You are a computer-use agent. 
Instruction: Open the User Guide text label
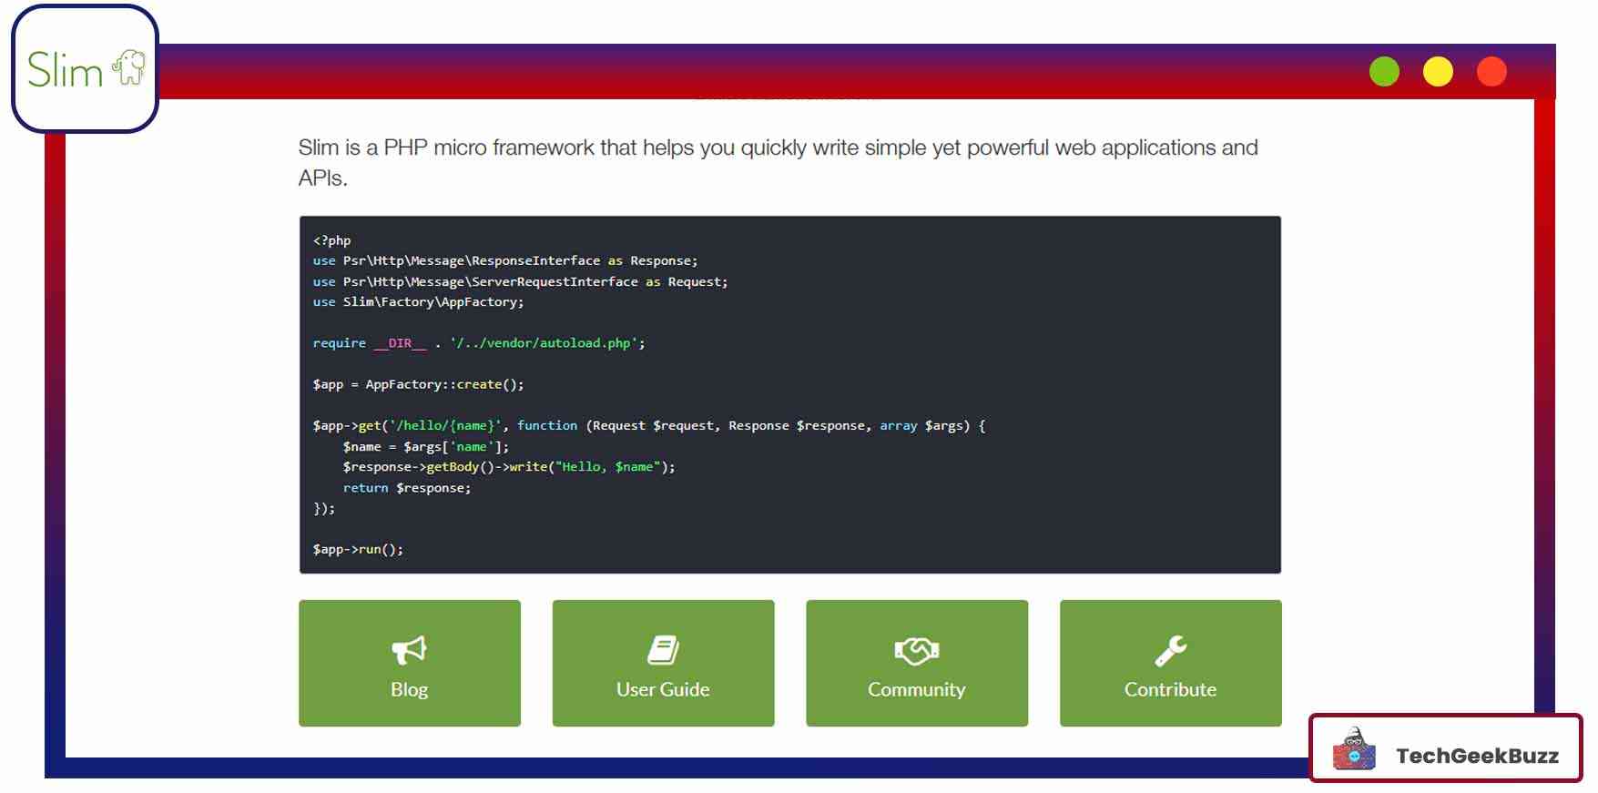pyautogui.click(x=663, y=690)
